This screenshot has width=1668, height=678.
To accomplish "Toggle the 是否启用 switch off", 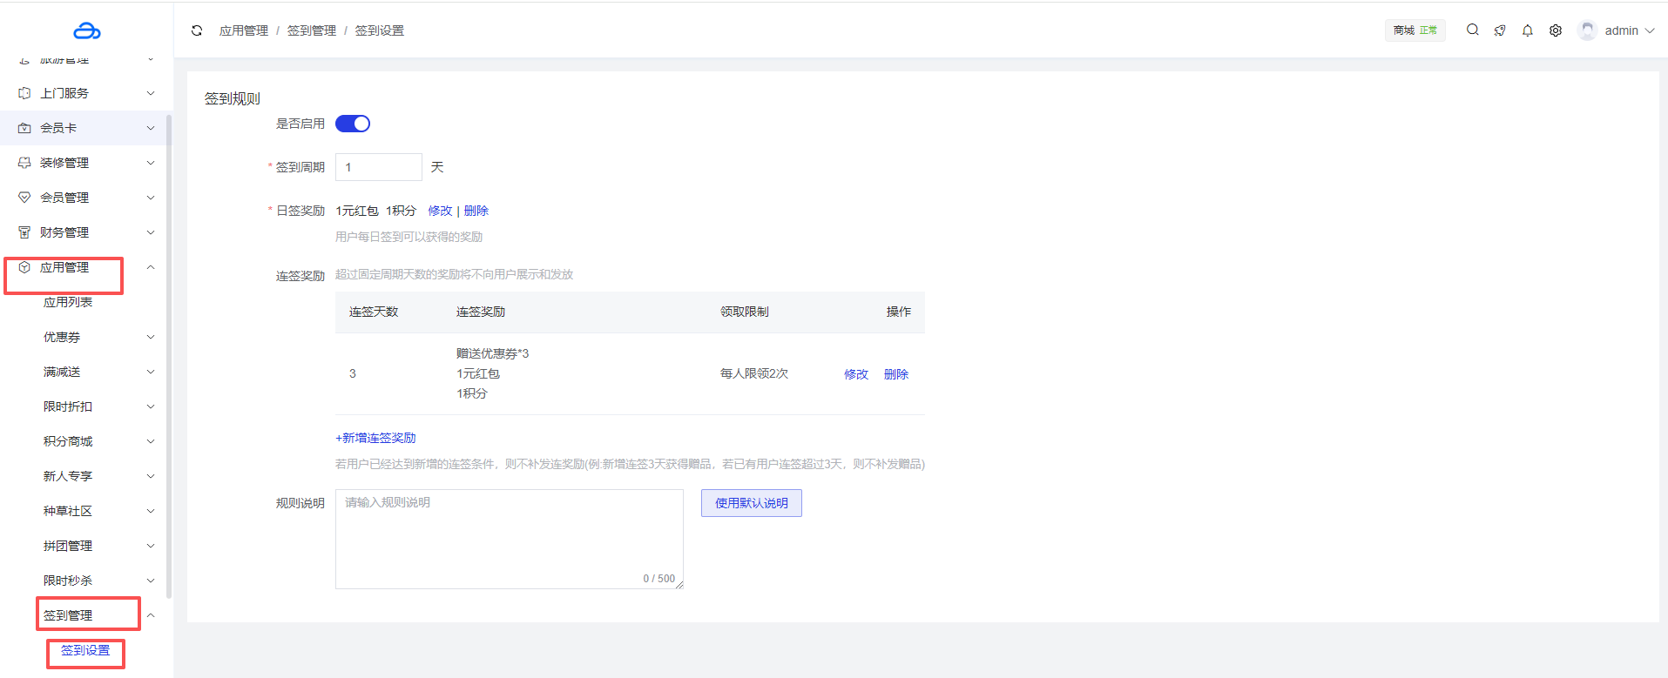I will click(353, 124).
